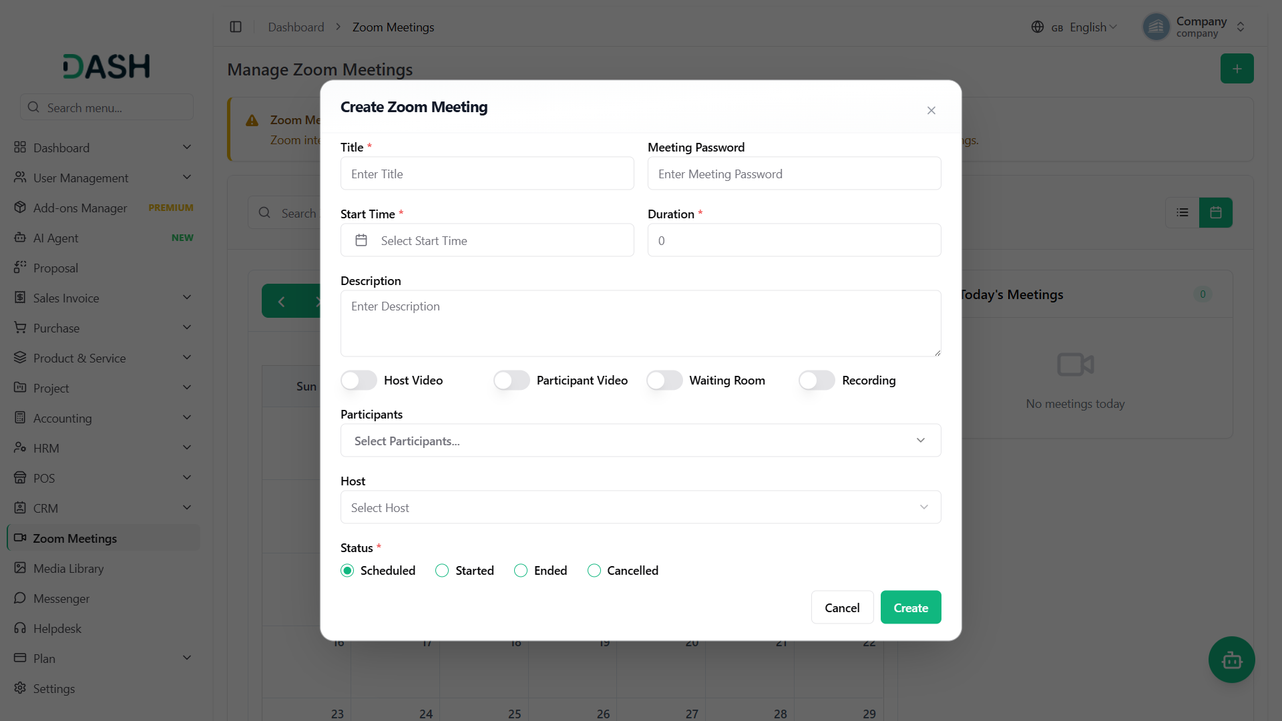Screen dimensions: 1282x721
Task: Select the Cancelled status radio
Action: click(x=594, y=571)
